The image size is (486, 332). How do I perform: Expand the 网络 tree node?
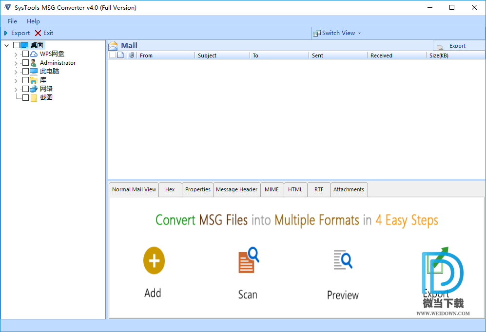[x=16, y=90]
